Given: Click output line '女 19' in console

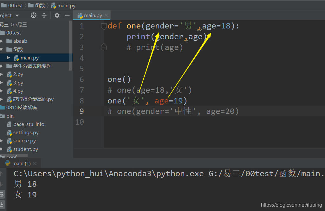Looking at the screenshot, I should click(25, 195).
